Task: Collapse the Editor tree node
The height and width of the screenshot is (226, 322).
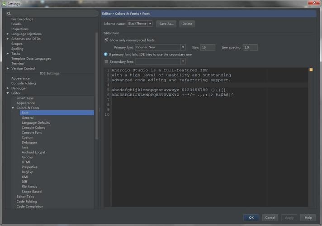Action: (8, 93)
